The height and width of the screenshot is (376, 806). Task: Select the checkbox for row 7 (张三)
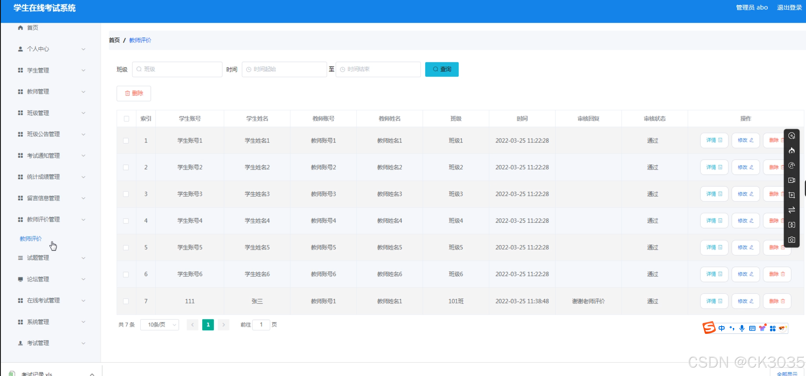[x=126, y=301]
